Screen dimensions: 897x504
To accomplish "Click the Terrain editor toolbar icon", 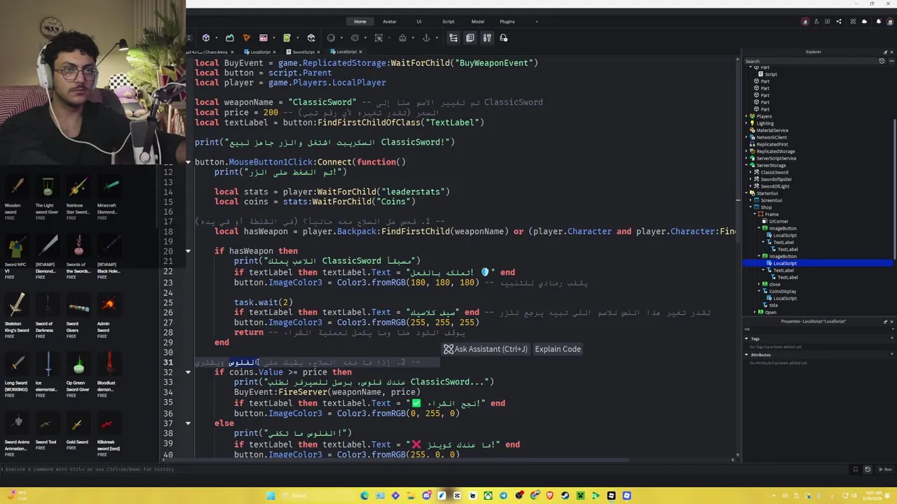I will (x=230, y=38).
